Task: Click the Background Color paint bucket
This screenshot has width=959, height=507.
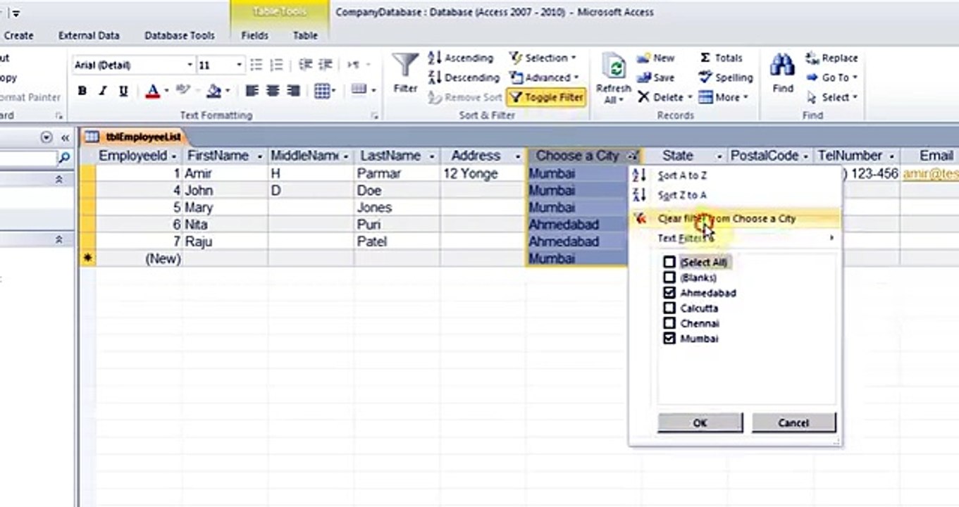Action: coord(214,91)
